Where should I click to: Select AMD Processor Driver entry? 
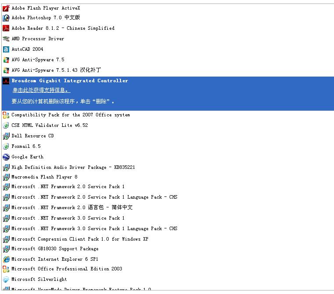(38, 38)
